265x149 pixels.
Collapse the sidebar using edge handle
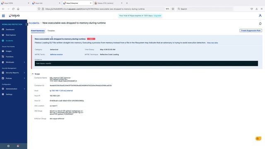tap(26, 24)
